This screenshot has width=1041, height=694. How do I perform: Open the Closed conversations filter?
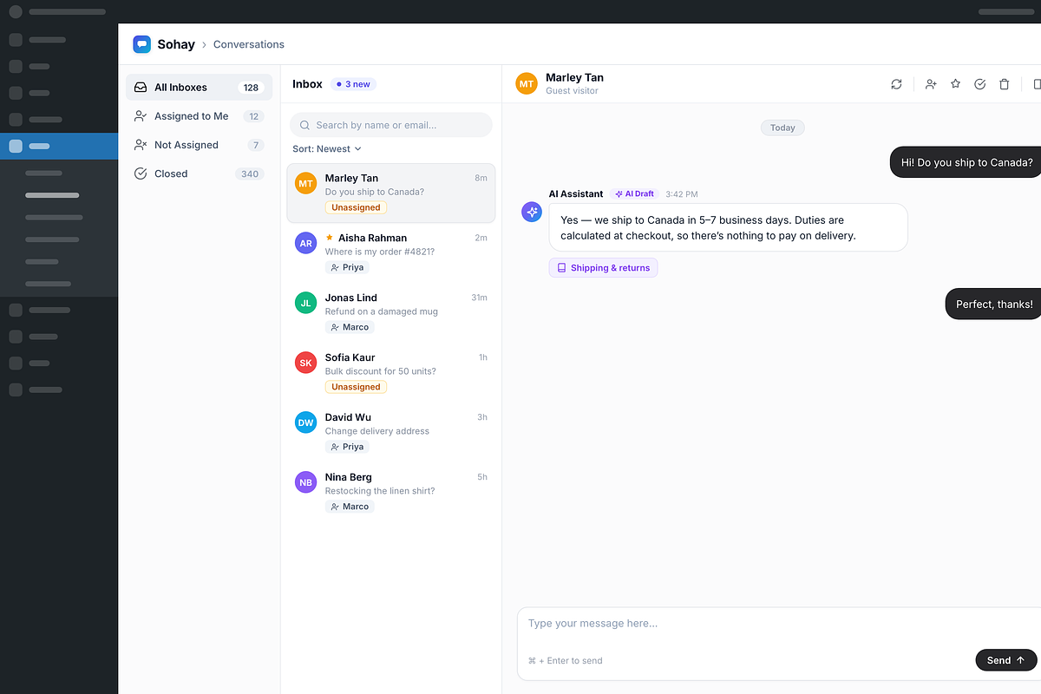199,173
